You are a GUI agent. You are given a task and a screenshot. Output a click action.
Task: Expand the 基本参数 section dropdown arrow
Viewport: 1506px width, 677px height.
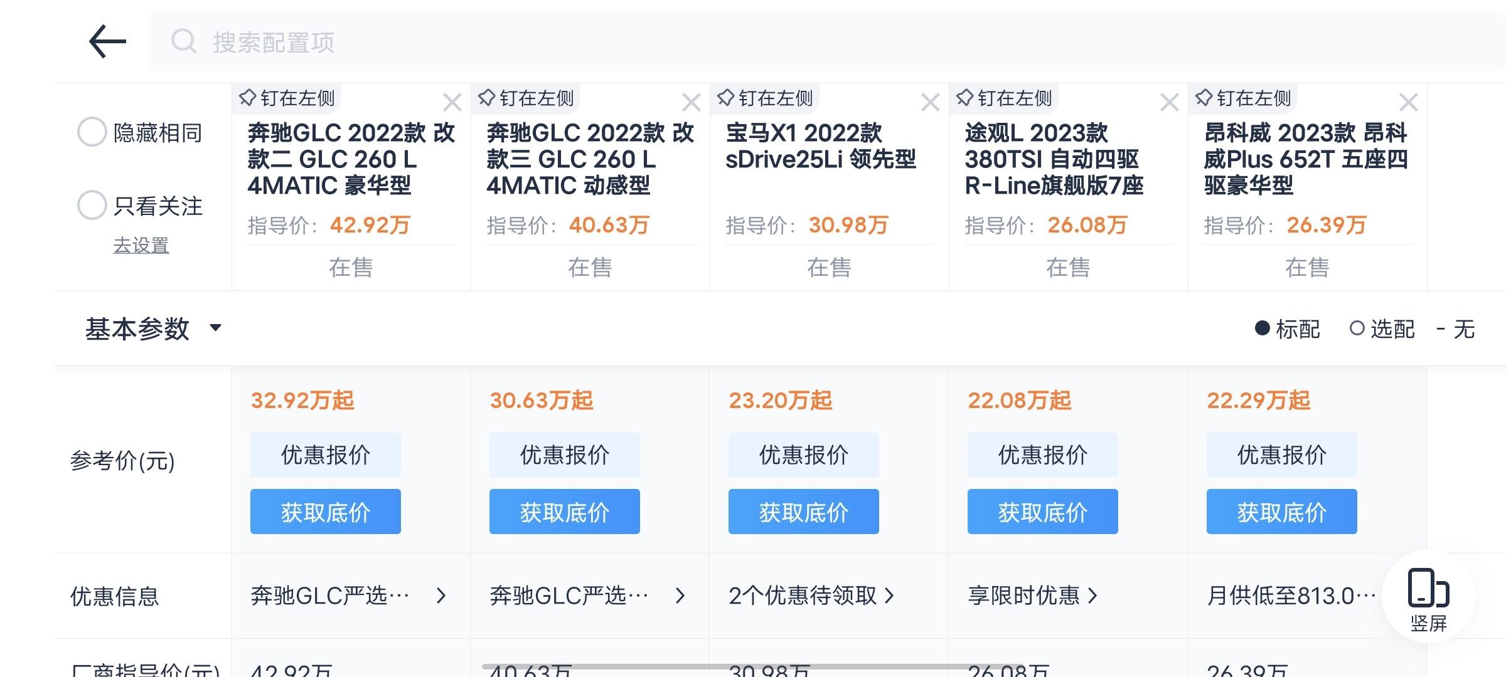(x=215, y=328)
